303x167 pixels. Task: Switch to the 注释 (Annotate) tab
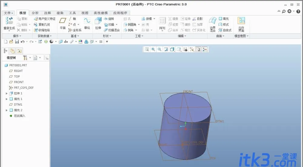(x=48, y=13)
